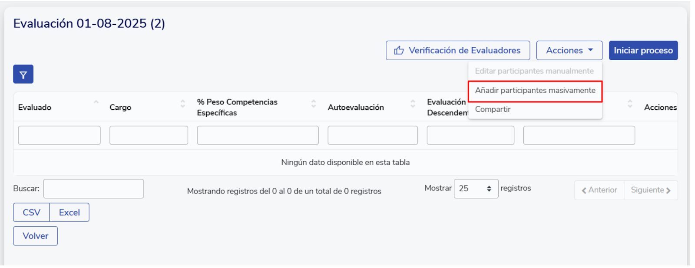The image size is (695, 268).
Task: Go to Anterior page
Action: [x=599, y=190]
